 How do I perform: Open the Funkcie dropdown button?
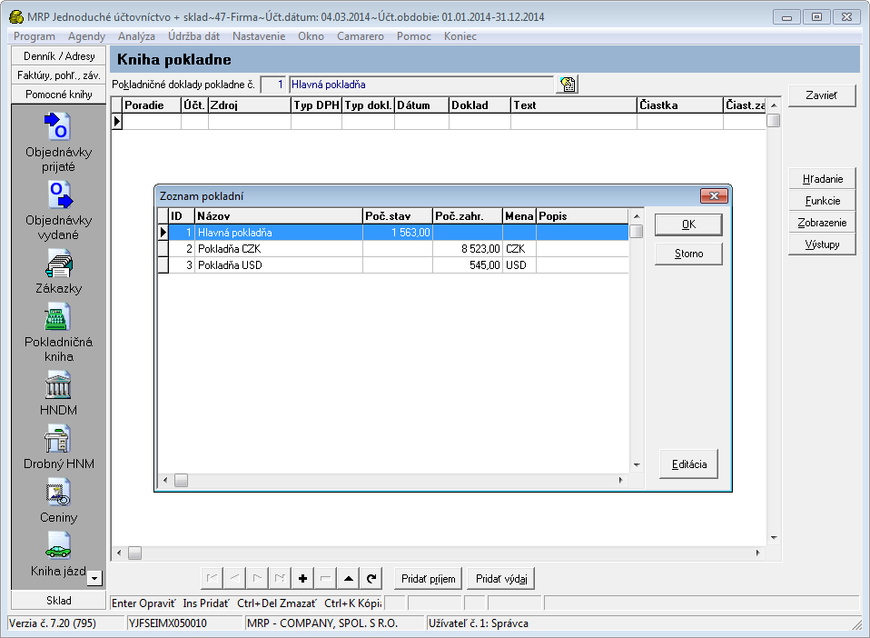[822, 201]
